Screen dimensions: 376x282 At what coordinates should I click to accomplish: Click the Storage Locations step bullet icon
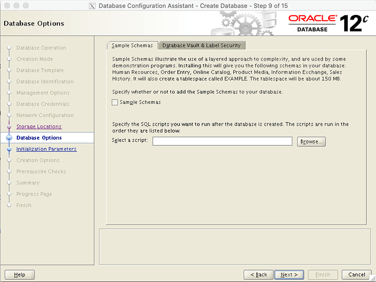pyautogui.click(x=9, y=127)
